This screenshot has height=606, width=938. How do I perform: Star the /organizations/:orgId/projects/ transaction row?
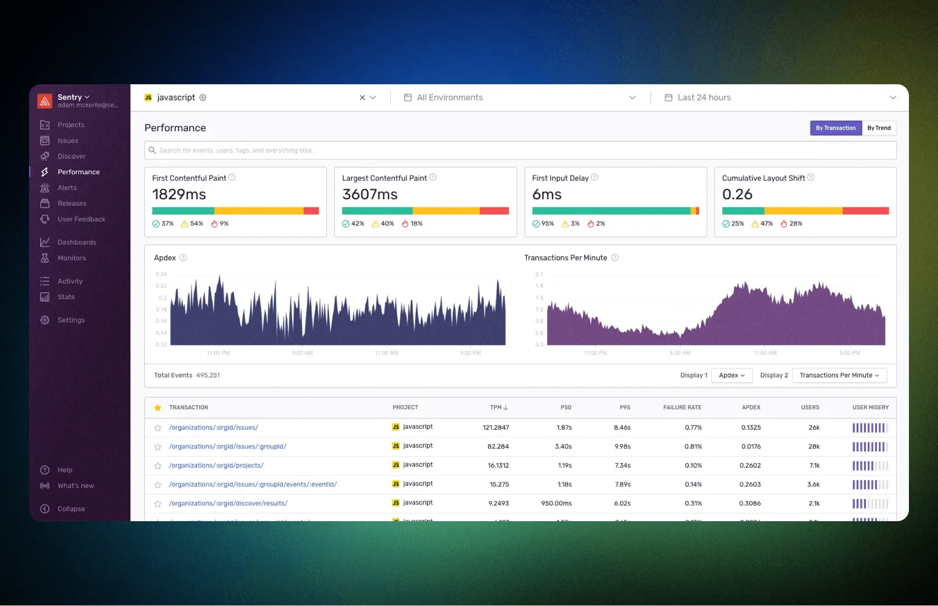pyautogui.click(x=158, y=466)
